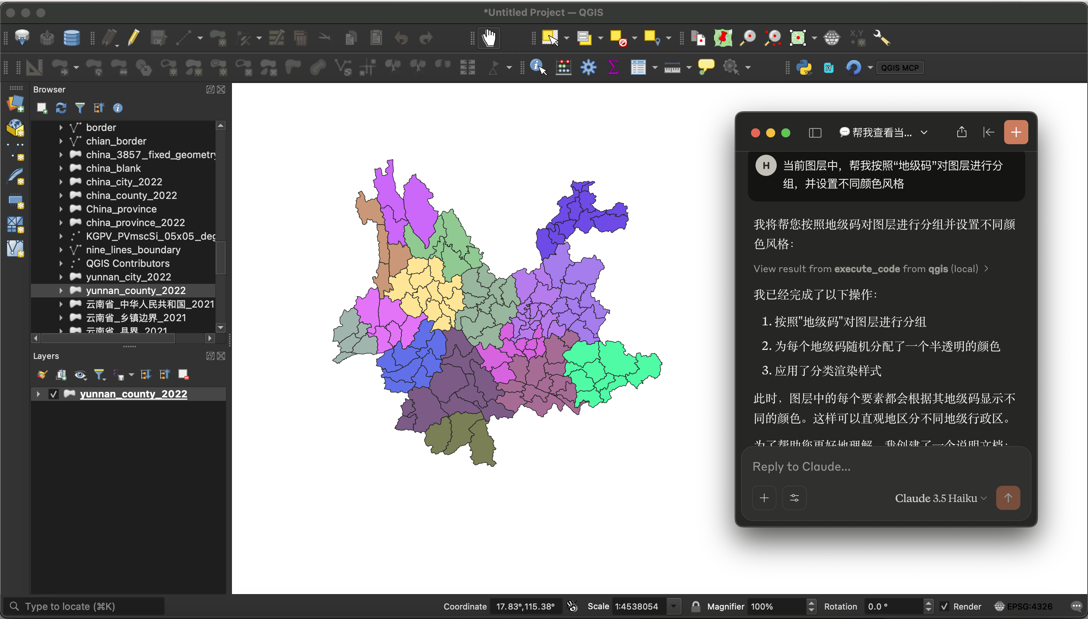The height and width of the screenshot is (619, 1088).
Task: Click the magnifier lock icon
Action: point(695,606)
